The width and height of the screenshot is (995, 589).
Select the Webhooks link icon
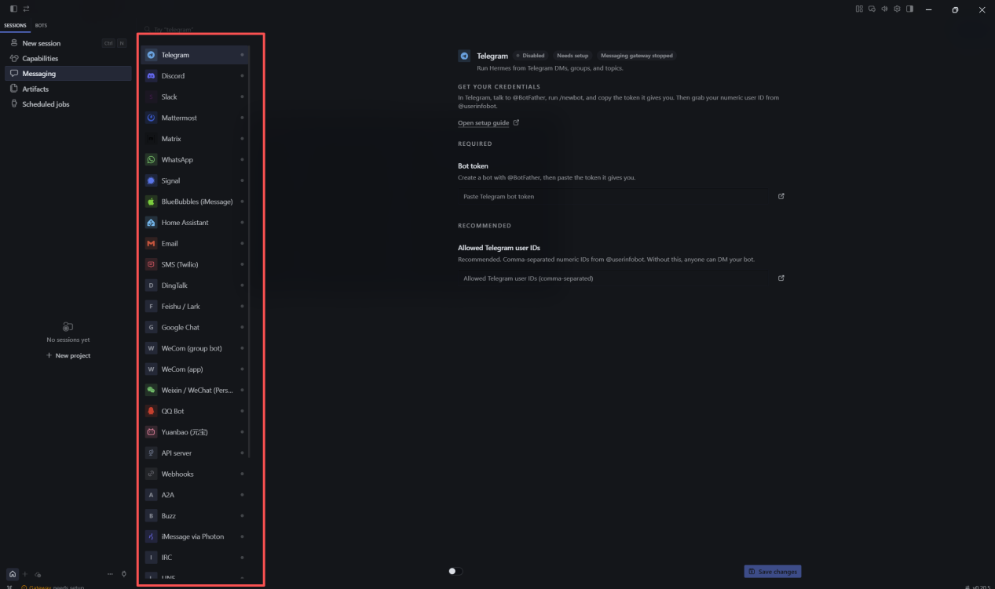coord(152,474)
